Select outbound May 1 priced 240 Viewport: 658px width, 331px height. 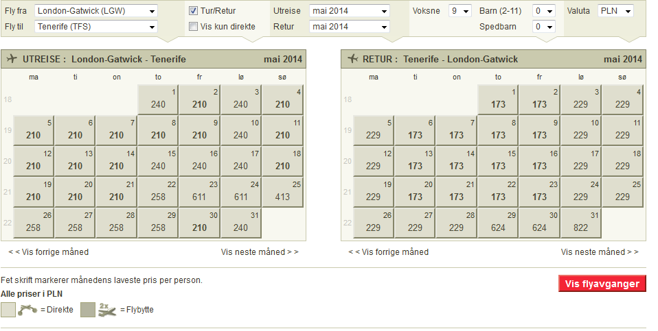click(x=158, y=99)
